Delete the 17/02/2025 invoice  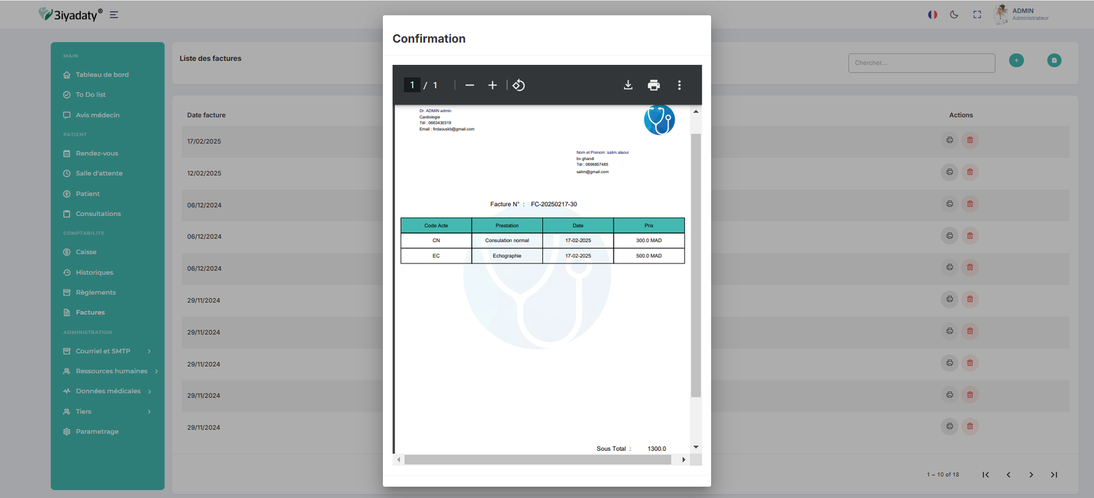tap(970, 140)
